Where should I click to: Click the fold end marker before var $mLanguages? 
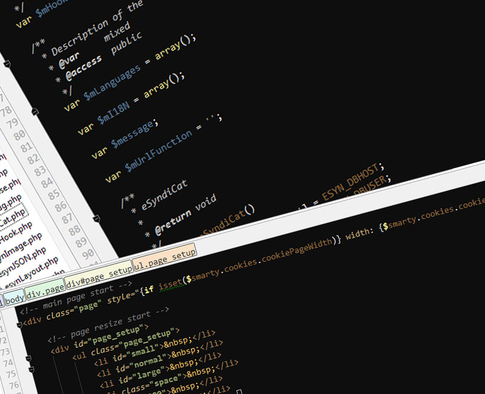point(35,112)
